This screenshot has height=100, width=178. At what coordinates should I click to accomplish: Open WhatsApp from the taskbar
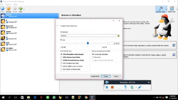(x=54, y=97)
